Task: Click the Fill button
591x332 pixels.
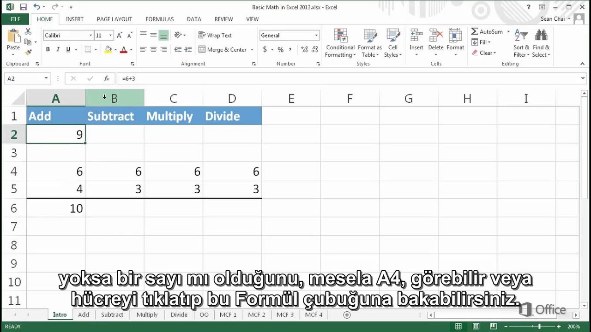Action: tap(482, 42)
